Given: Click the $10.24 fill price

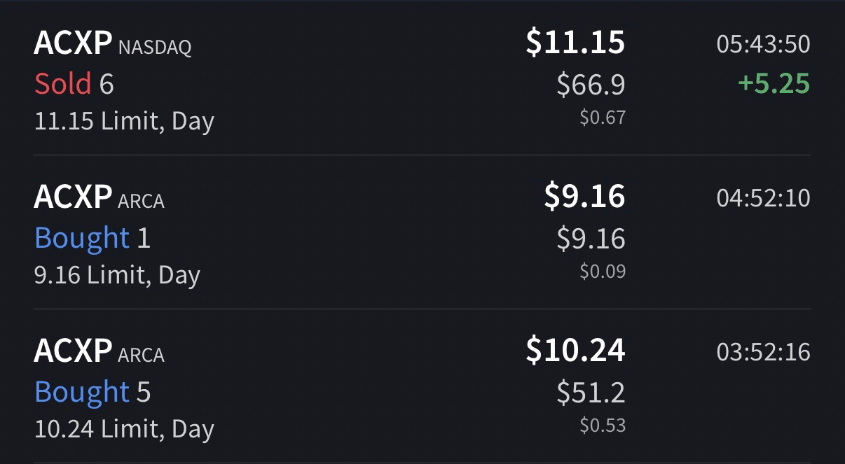Looking at the screenshot, I should [575, 350].
